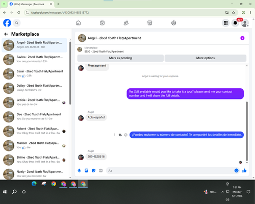Launch Microsoft Edge from taskbar
Image resolution: width=255 pixels, height=204 pixels.
coord(34,184)
